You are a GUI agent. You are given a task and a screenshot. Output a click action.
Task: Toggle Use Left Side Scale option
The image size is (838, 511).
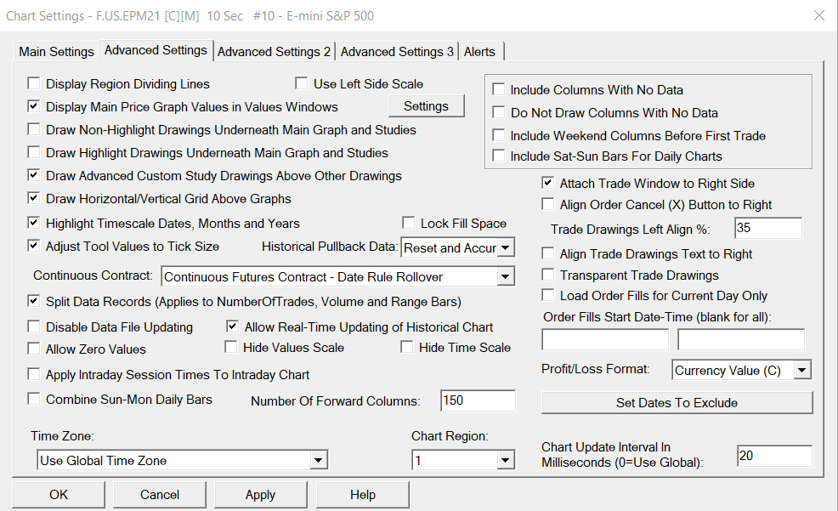point(302,83)
